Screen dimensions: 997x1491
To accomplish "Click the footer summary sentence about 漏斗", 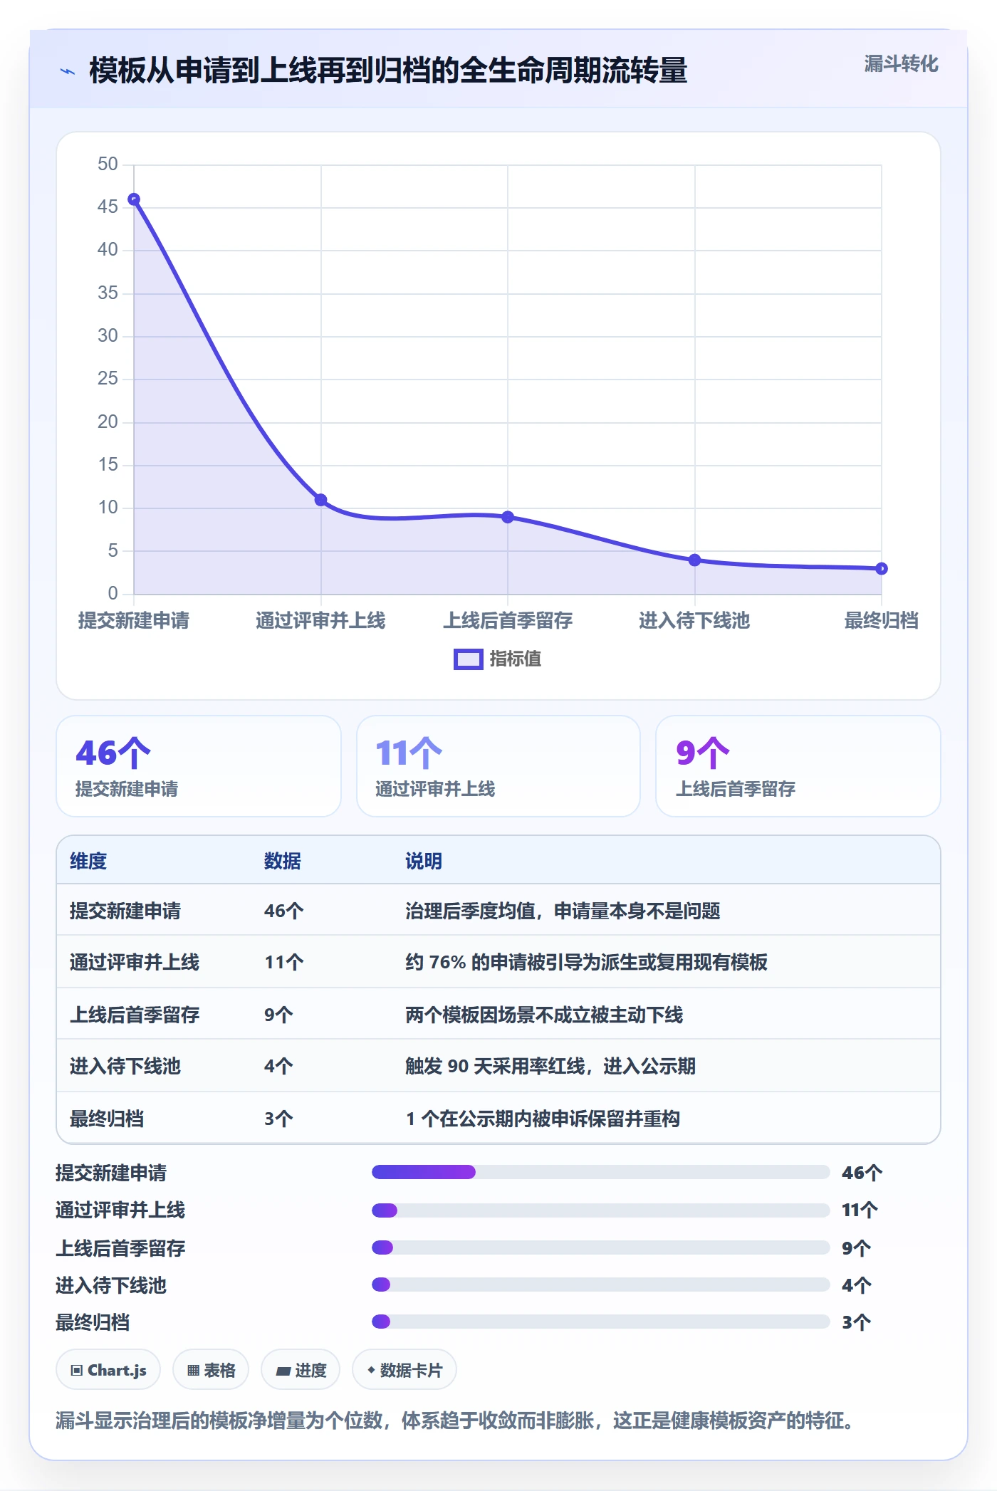I will pos(454,1421).
